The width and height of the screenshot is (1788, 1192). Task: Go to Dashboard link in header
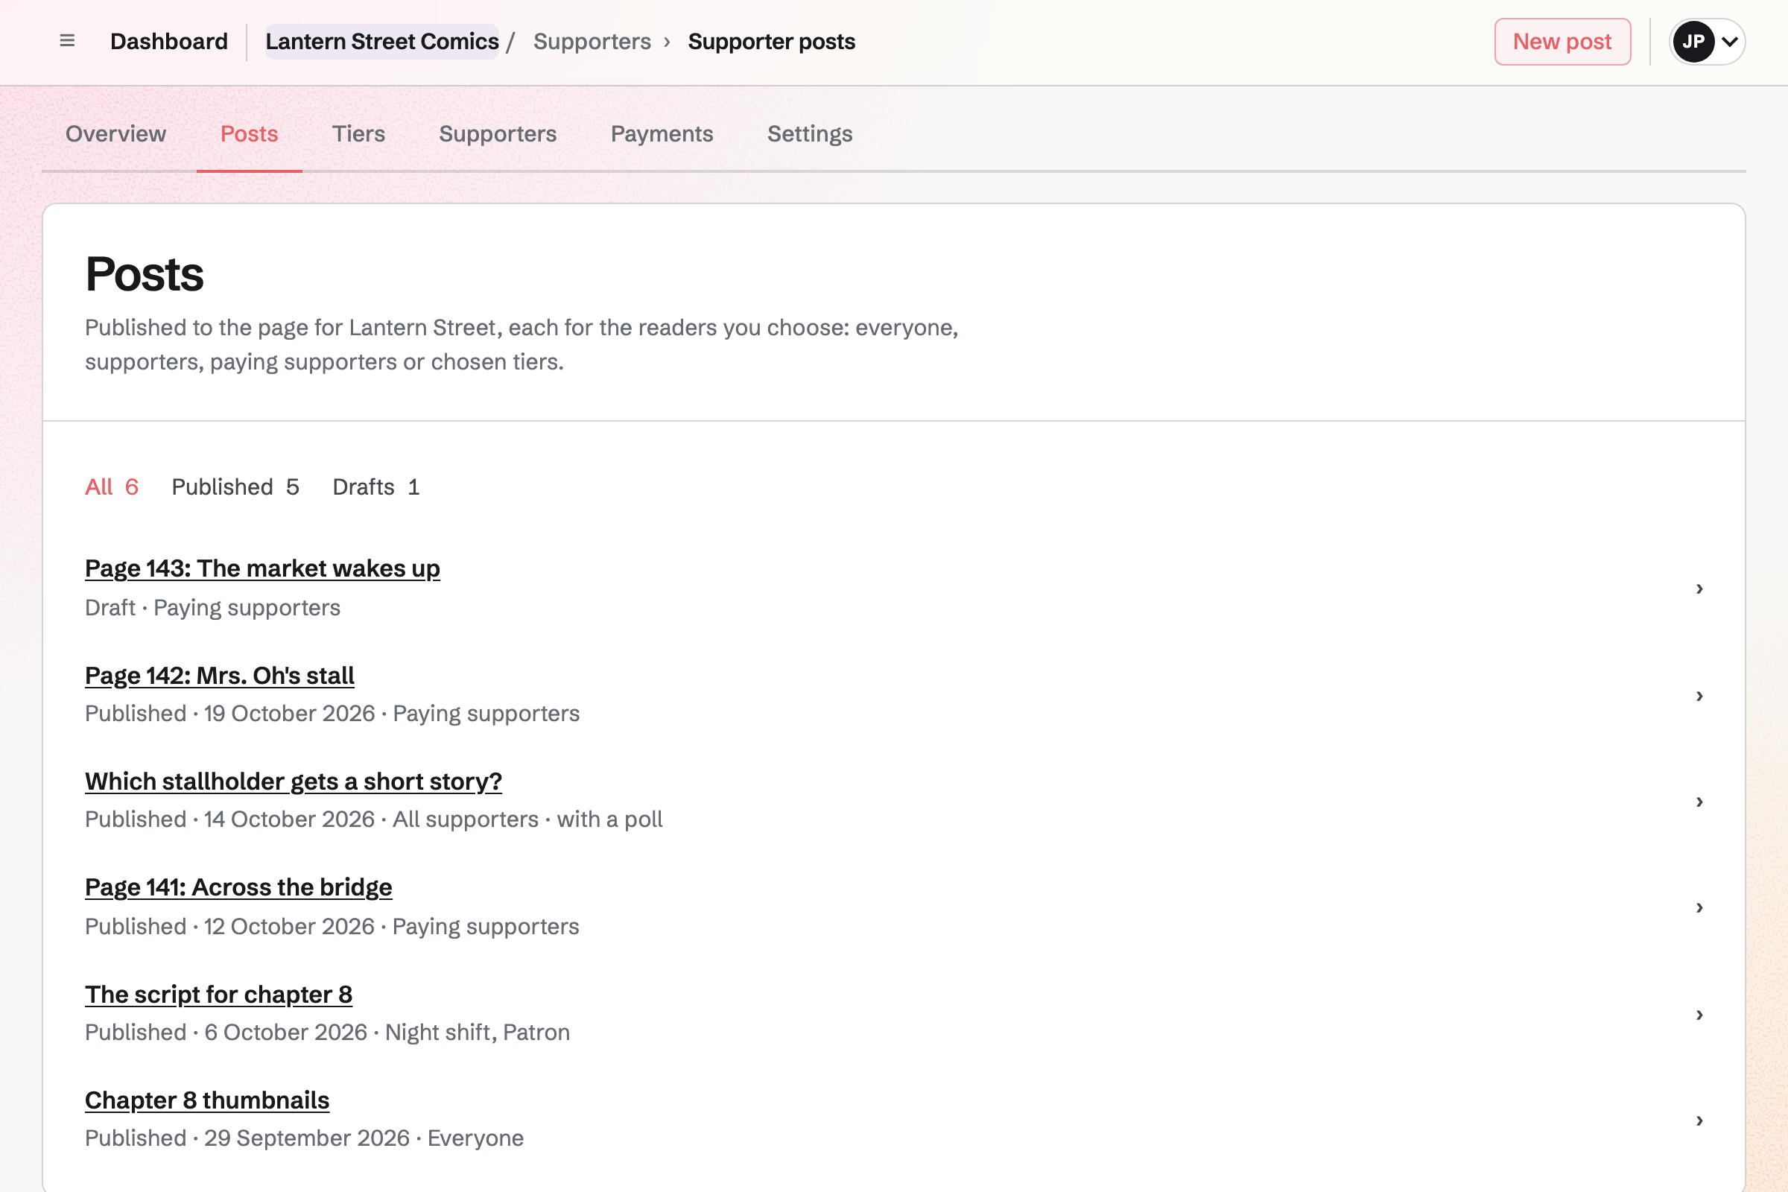click(x=169, y=42)
